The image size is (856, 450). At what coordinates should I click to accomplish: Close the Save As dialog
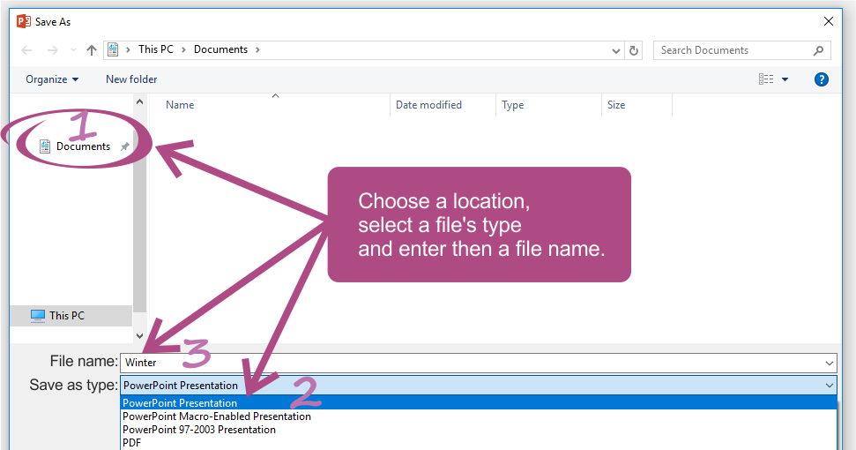point(828,21)
